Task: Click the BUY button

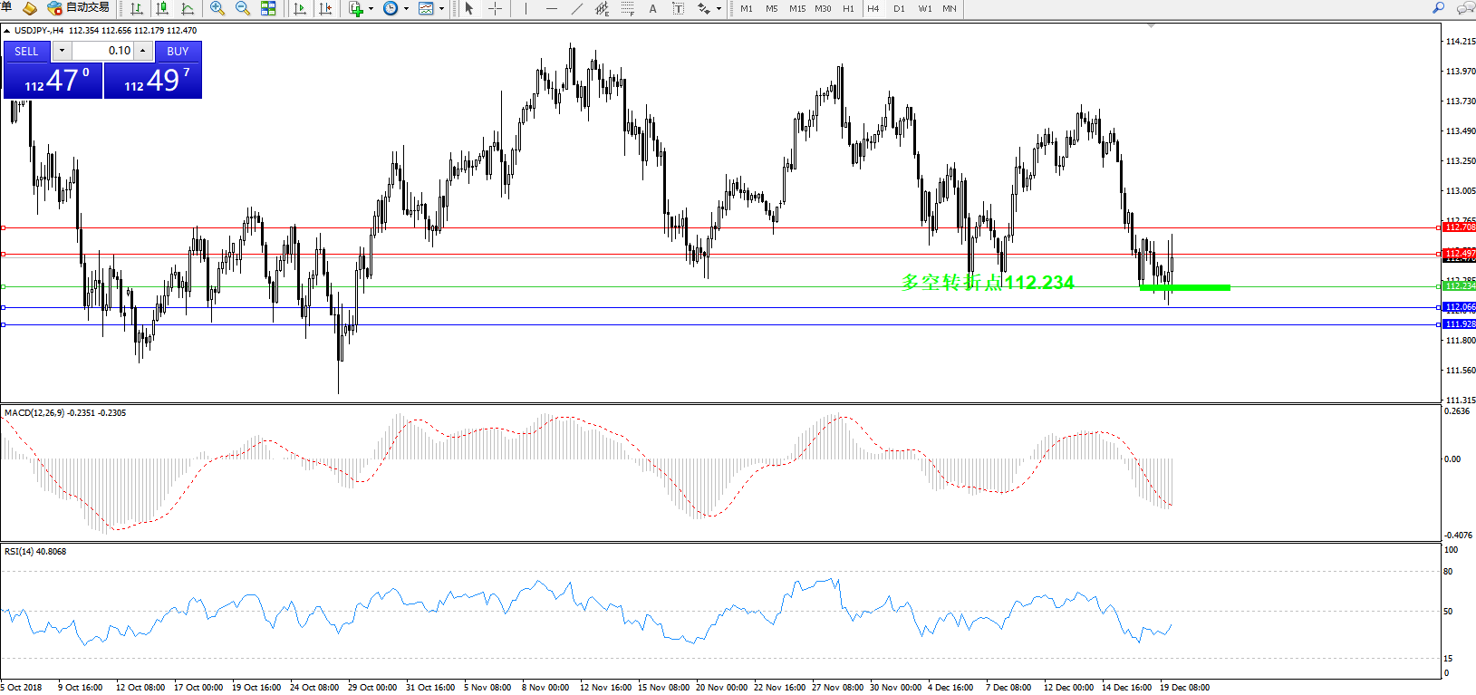Action: (x=178, y=51)
